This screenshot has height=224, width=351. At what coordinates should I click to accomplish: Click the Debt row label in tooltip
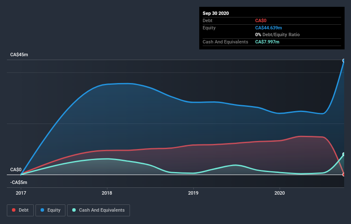[207, 21]
